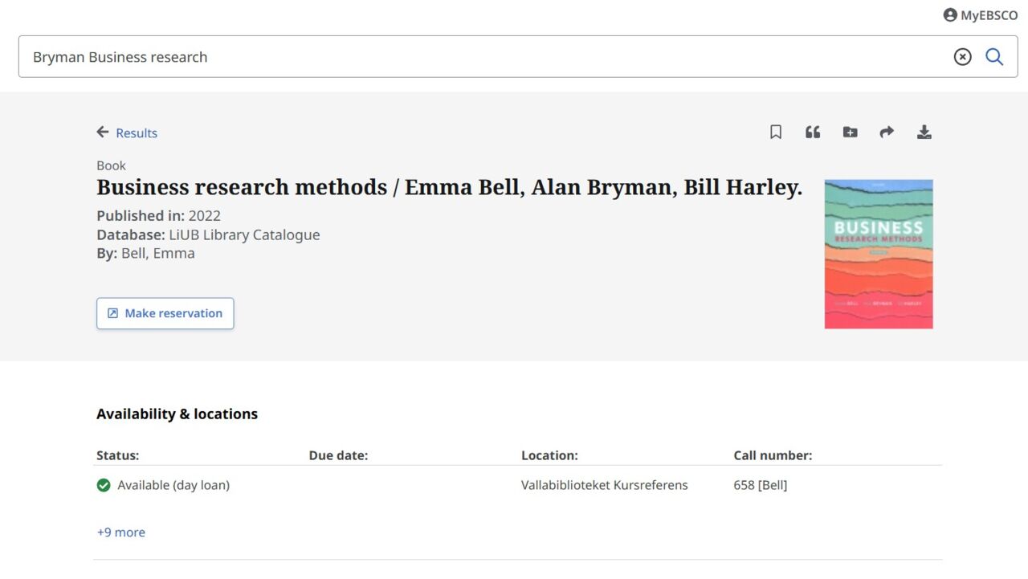Bookmark this book record
This screenshot has width=1028, height=579.
tap(775, 132)
